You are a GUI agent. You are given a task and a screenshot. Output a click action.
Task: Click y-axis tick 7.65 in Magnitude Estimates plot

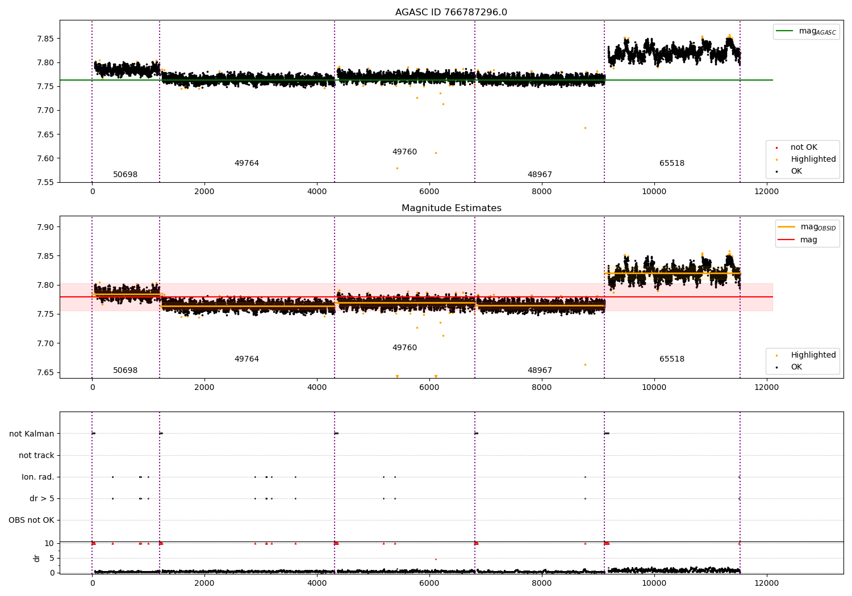(45, 372)
